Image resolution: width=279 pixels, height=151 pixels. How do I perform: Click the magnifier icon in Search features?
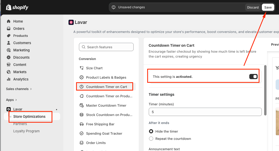coord(83,47)
